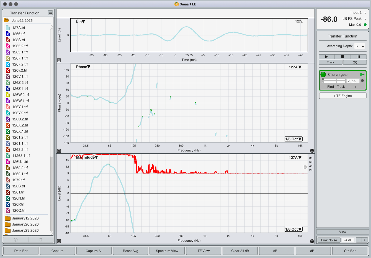Click the 126Q.trf trace icon

pyautogui.click(x=8, y=210)
